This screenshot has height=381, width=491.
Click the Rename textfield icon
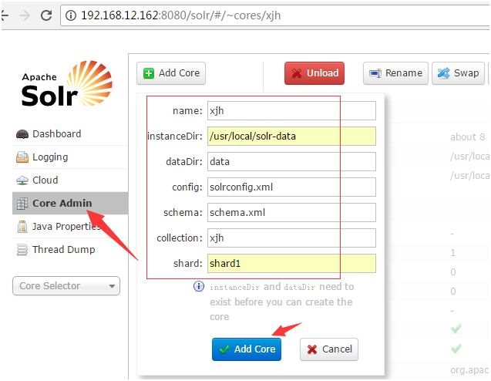pos(375,73)
